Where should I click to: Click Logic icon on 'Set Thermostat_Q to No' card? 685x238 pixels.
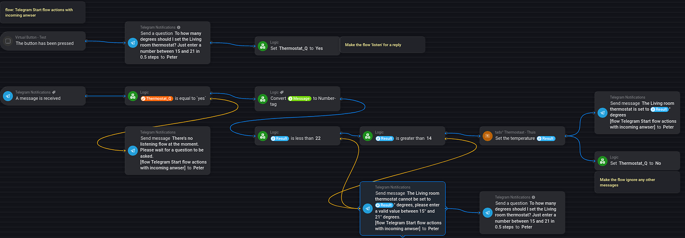602,161
